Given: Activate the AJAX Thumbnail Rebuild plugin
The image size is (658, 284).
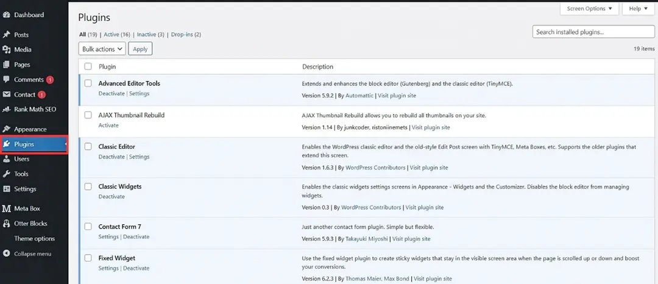Looking at the screenshot, I should [108, 126].
